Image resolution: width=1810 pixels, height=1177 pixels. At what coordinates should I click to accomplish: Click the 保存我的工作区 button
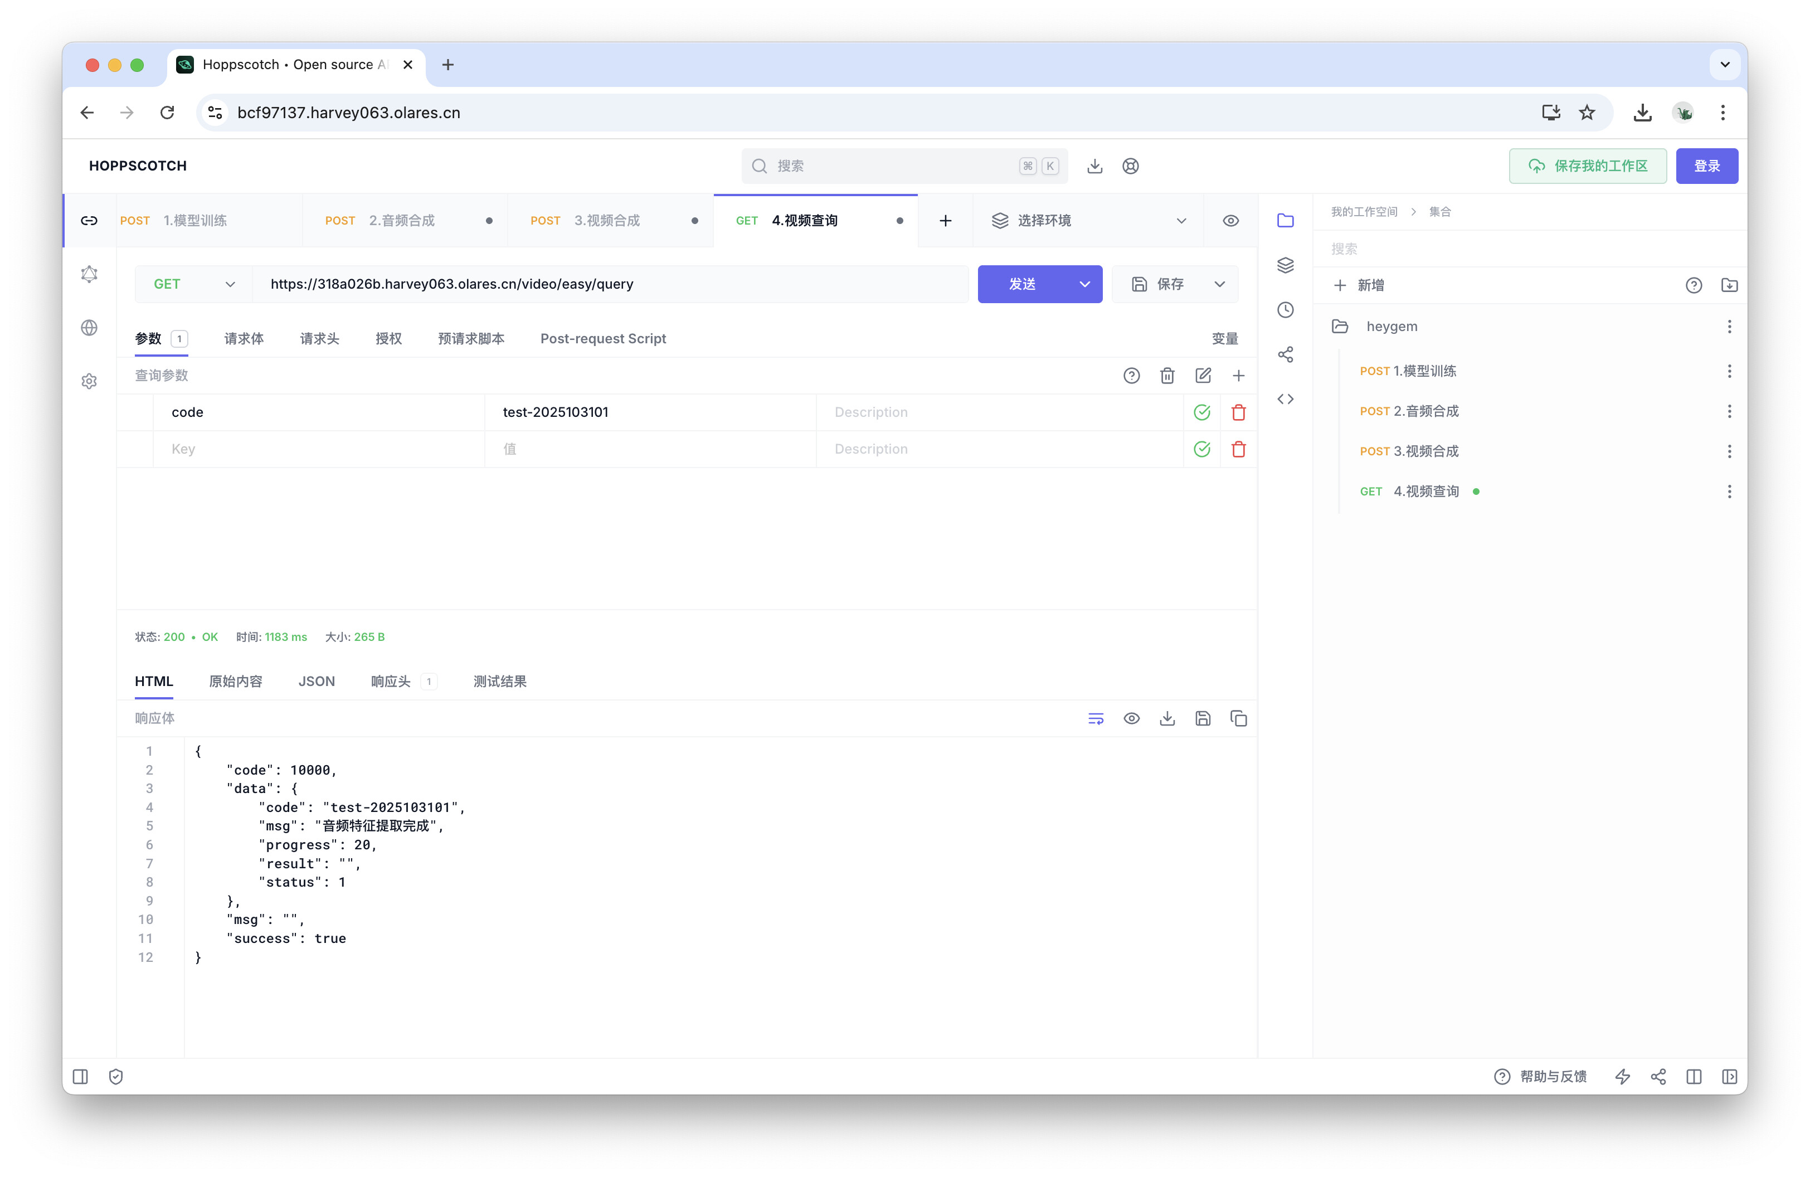click(x=1587, y=166)
